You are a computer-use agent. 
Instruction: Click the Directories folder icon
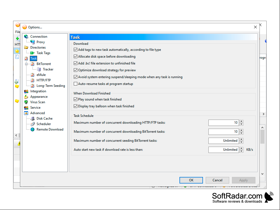tap(26, 47)
